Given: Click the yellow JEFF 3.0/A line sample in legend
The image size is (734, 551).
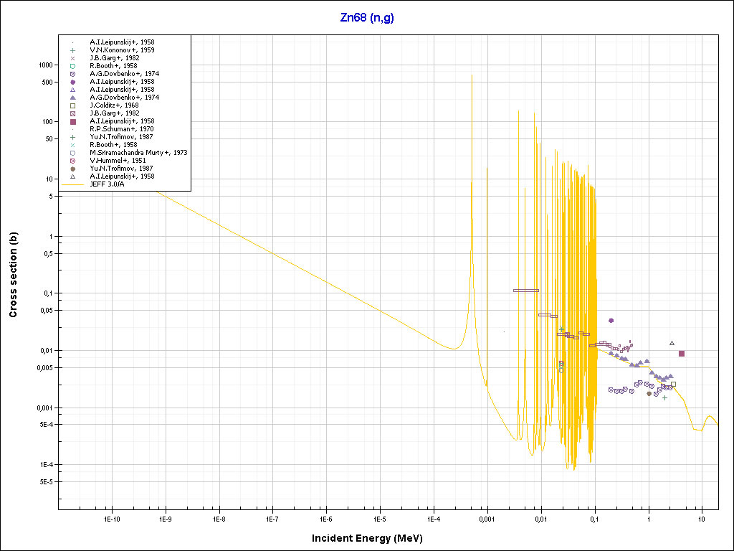Looking at the screenshot, I should [x=73, y=184].
